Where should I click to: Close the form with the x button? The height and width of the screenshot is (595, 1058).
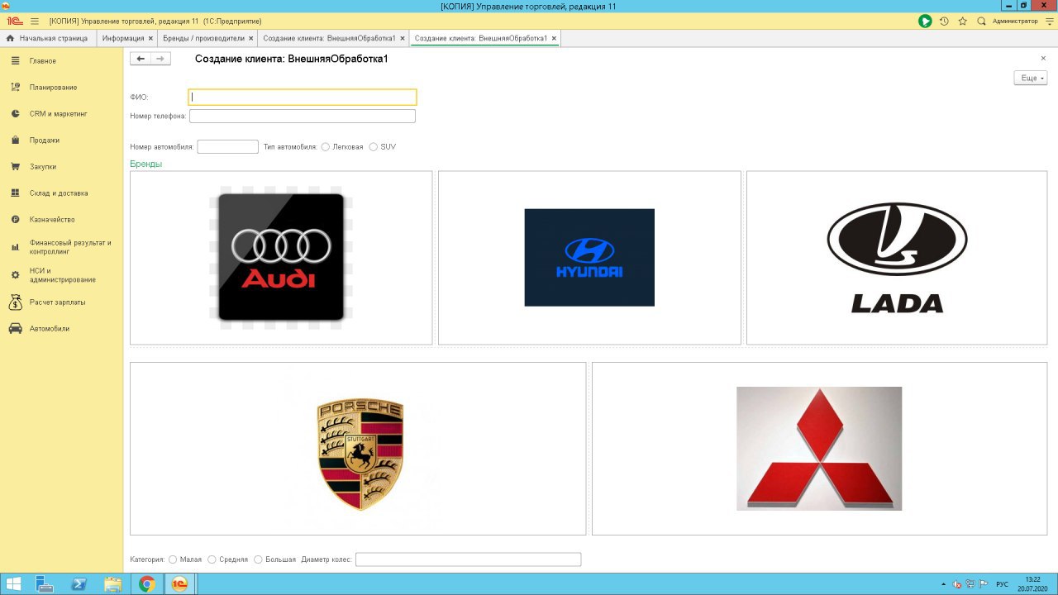tap(1043, 59)
